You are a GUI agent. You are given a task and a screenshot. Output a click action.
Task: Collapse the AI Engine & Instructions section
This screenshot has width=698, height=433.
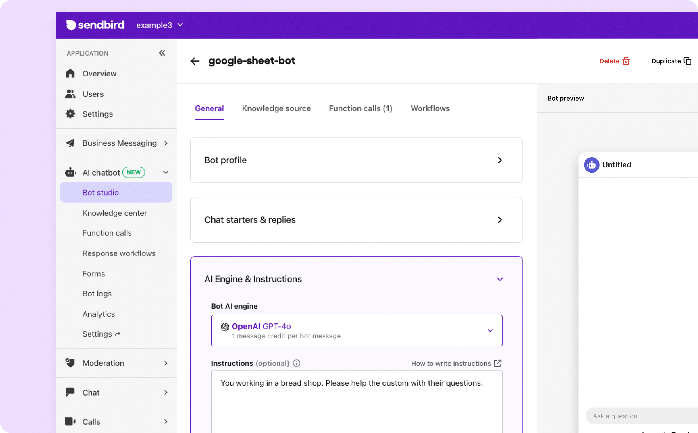click(500, 279)
